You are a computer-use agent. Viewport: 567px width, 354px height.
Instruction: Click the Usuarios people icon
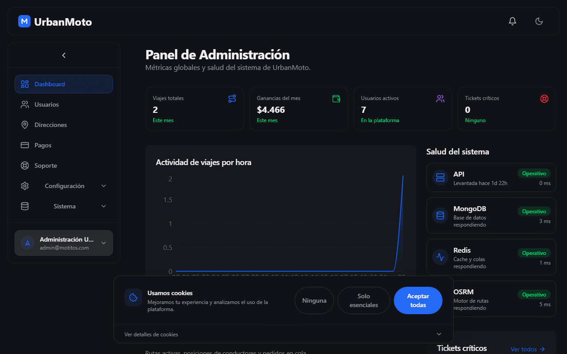pos(25,104)
